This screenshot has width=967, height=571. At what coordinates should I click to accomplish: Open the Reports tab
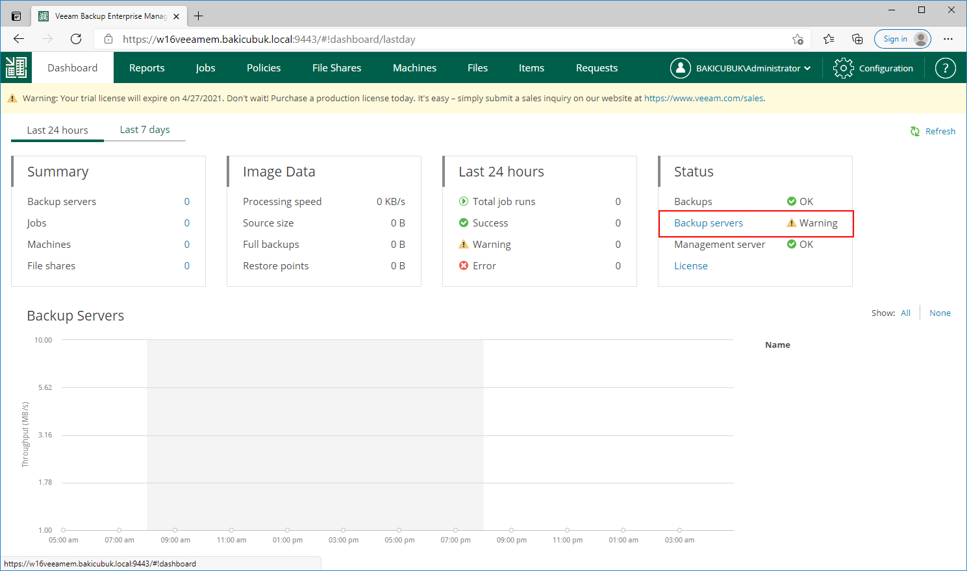[x=147, y=67]
